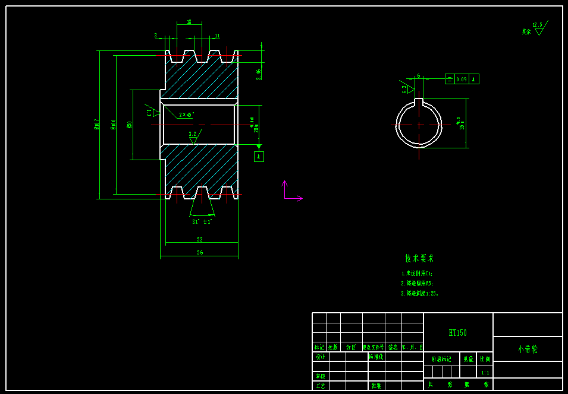Select the boxed datum symbol below bore dimension
568x394 pixels.
pyautogui.click(x=259, y=157)
